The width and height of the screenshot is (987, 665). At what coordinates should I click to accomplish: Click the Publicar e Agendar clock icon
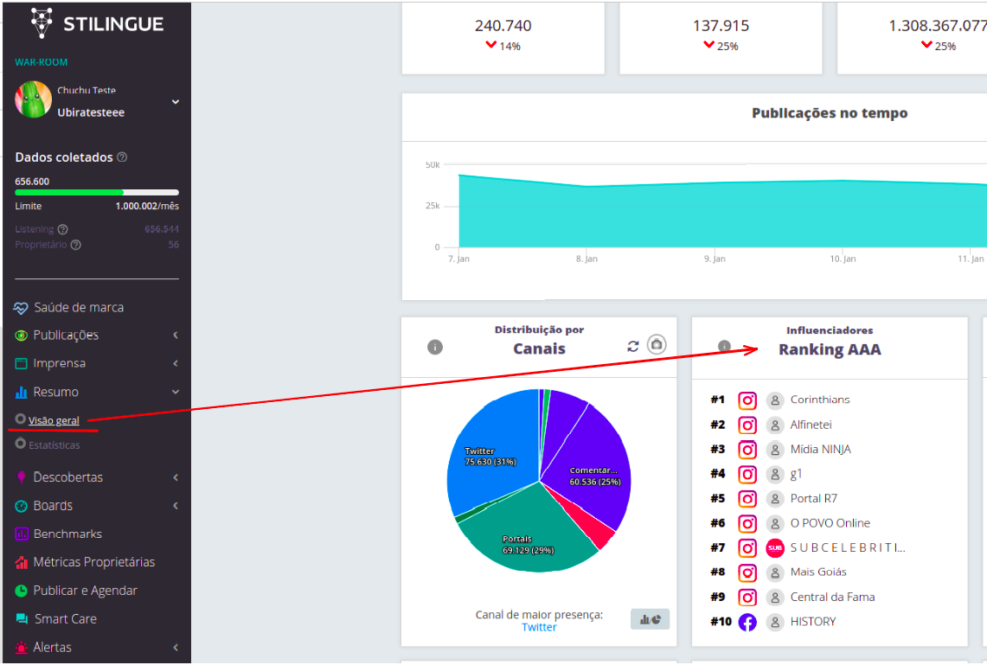point(21,591)
